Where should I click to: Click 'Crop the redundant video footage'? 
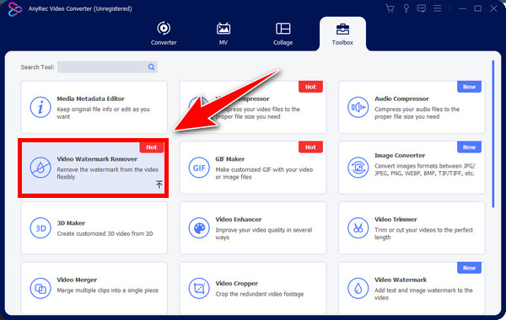(x=260, y=294)
